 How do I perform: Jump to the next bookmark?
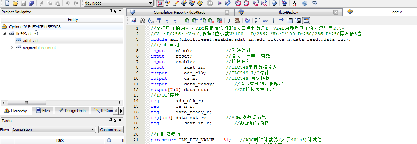click(x=195, y=21)
